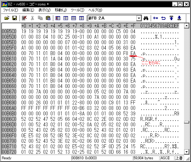The image size is (191, 162).
Task: Select byte B6 in row 00B6A0
Action: click(x=82, y=108)
